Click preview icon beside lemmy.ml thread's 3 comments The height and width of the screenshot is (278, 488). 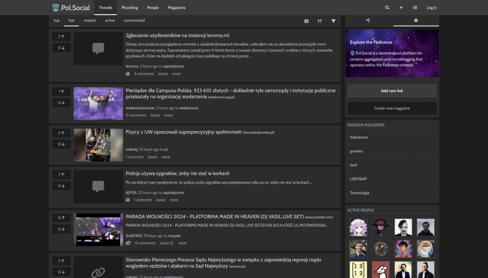[x=128, y=74]
